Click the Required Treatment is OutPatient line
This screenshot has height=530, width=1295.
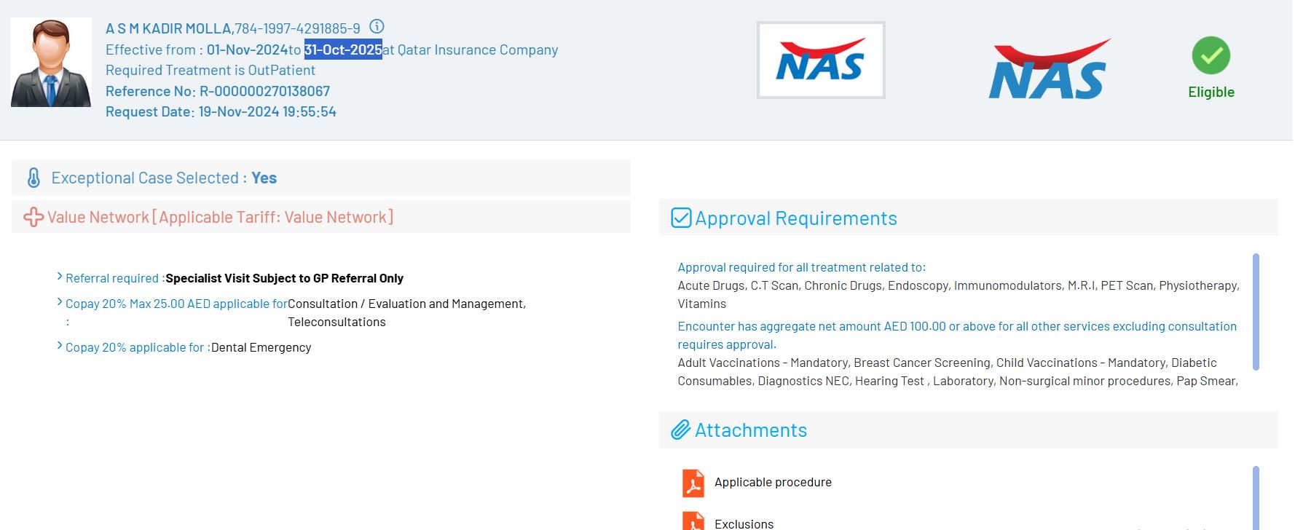pyautogui.click(x=210, y=70)
